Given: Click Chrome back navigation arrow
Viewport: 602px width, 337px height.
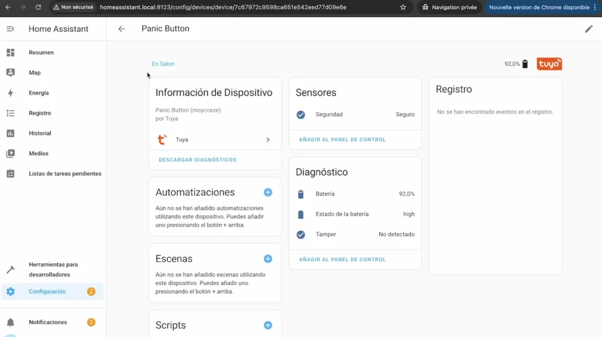Looking at the screenshot, I should pos(8,7).
